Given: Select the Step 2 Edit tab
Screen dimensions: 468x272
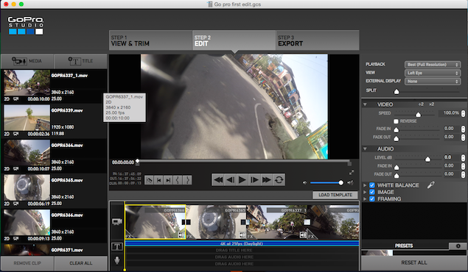Looking at the screenshot, I should pos(234,40).
